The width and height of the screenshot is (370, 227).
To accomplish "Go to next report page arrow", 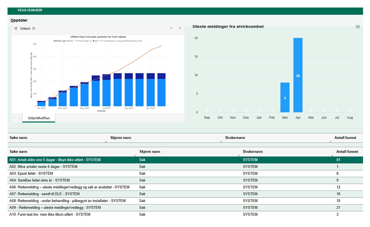I will pos(20,118).
